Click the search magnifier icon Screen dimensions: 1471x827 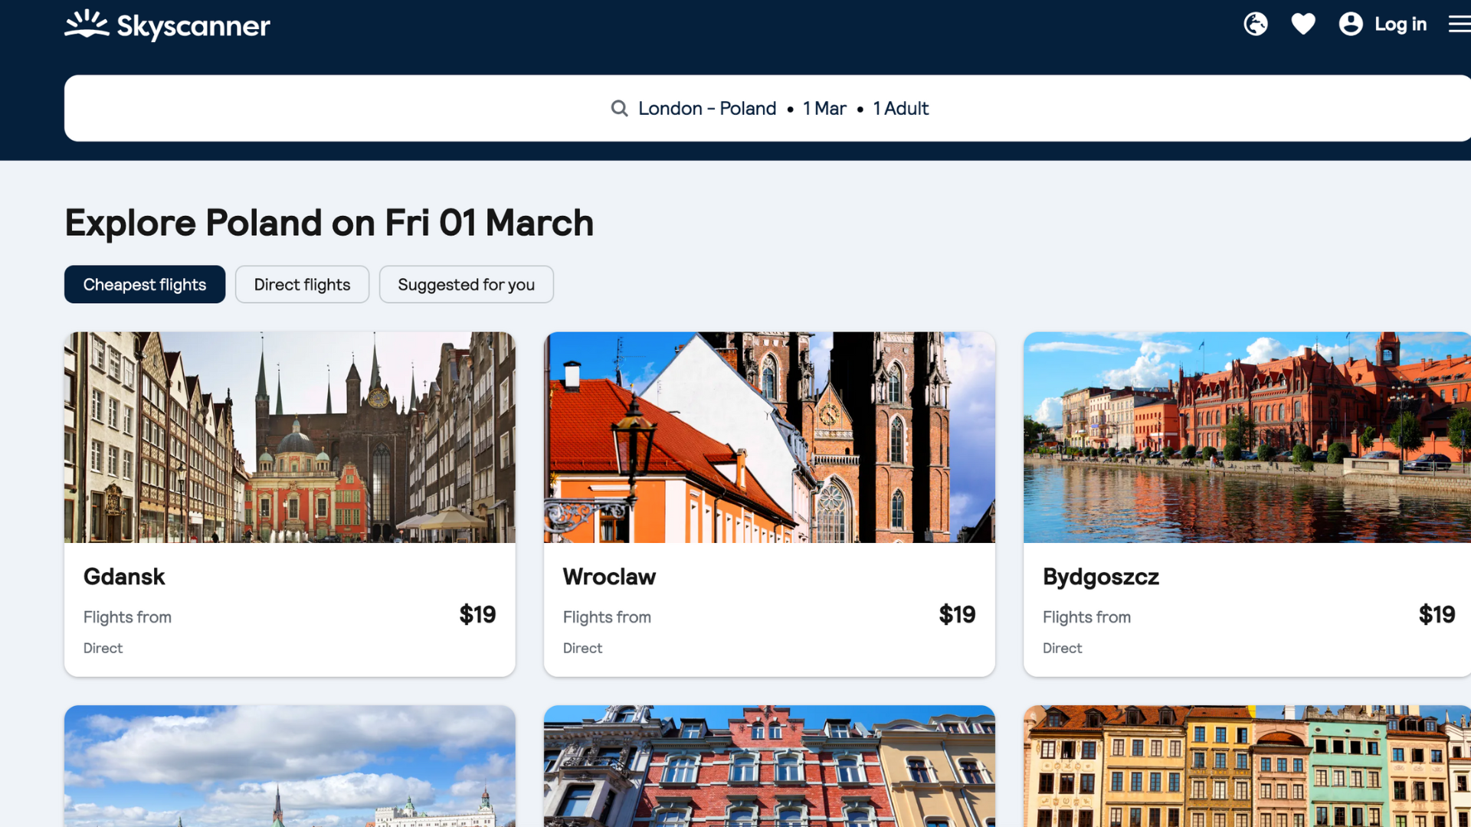pyautogui.click(x=619, y=108)
